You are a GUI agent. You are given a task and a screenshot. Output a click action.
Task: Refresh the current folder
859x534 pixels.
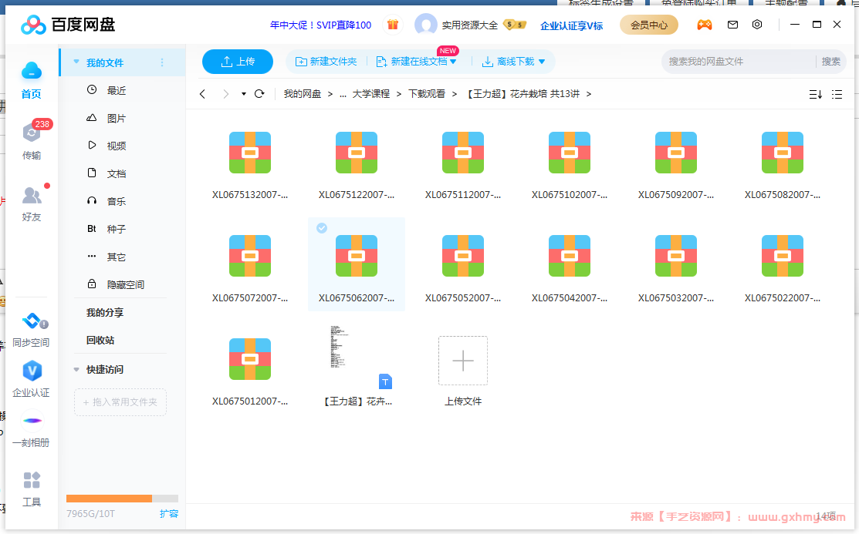click(259, 94)
